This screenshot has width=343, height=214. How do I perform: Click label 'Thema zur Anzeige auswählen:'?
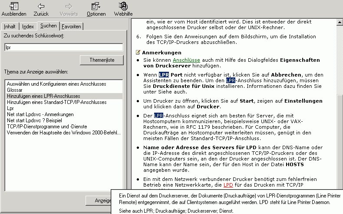point(36,72)
